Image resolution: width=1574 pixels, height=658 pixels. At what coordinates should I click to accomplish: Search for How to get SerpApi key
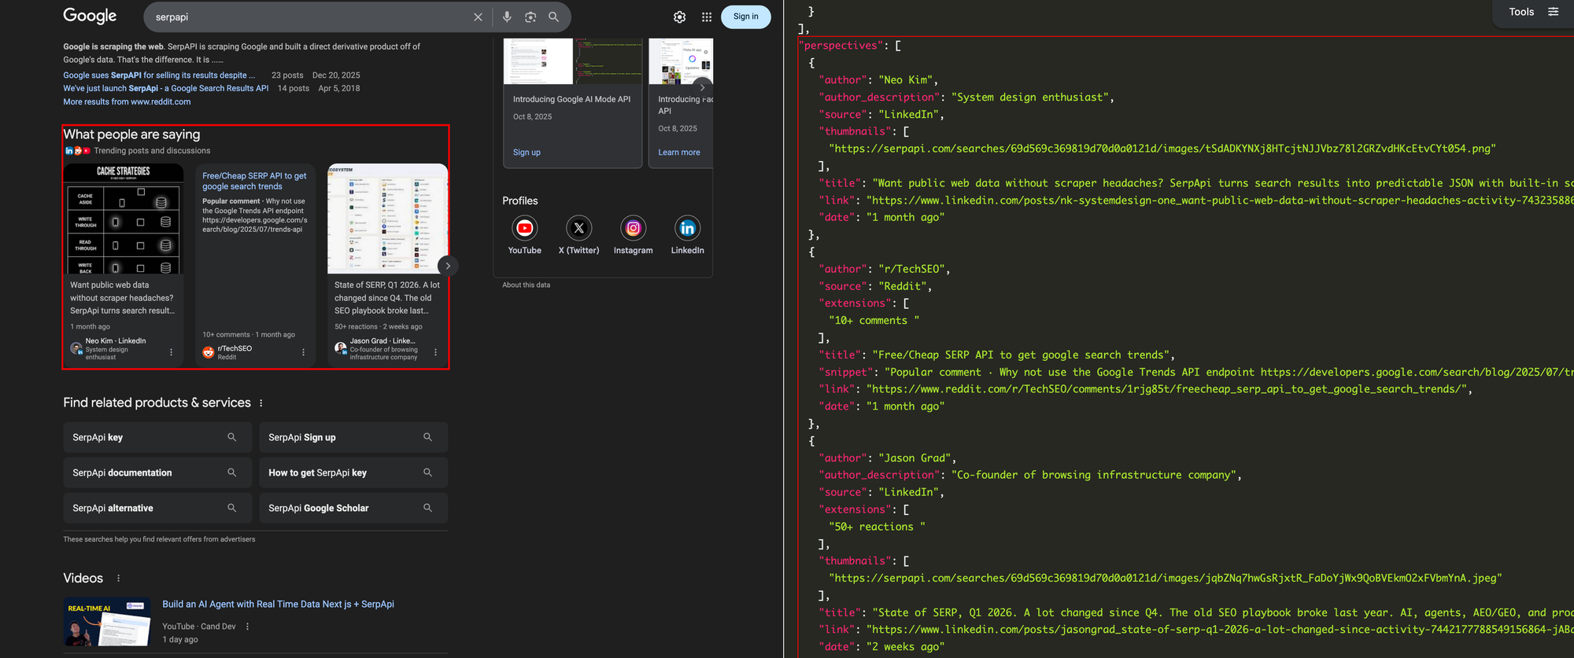(353, 472)
